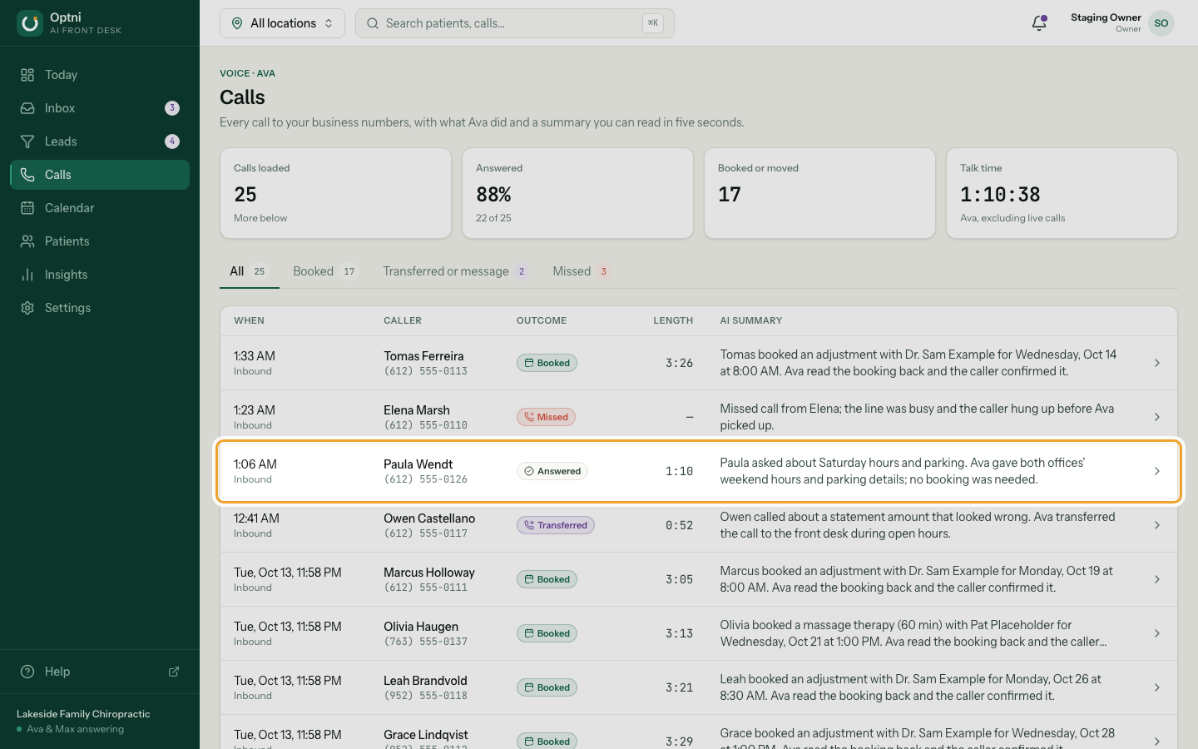Image resolution: width=1198 pixels, height=749 pixels.
Task: Click the Settings gear icon
Action: pos(27,308)
